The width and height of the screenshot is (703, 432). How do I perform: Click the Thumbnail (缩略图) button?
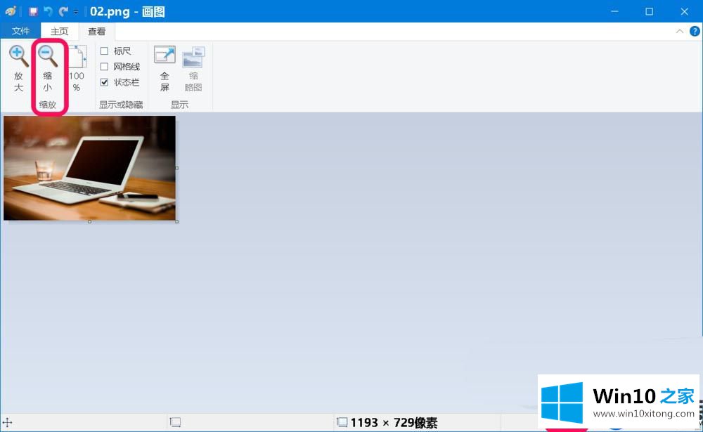[193, 68]
